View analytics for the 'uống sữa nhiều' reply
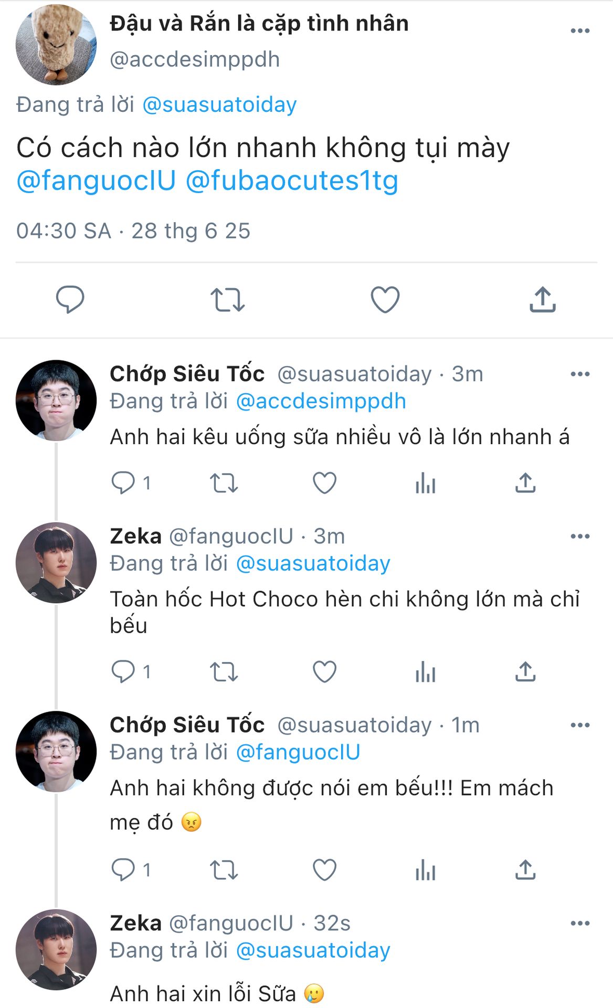Image resolution: width=613 pixels, height=1008 pixels. (425, 483)
